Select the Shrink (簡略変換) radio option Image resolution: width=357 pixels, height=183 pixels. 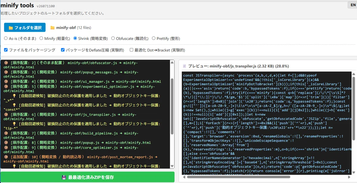click(75, 38)
